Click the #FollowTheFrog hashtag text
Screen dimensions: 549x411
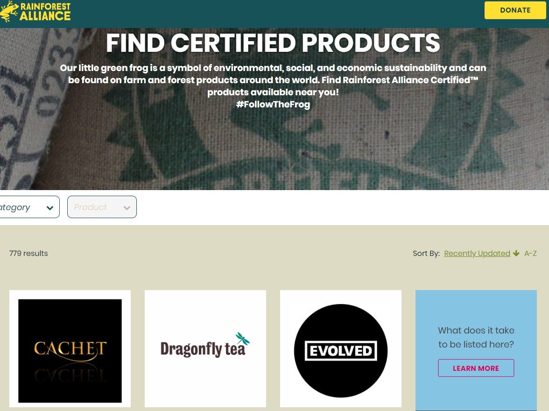(x=273, y=105)
